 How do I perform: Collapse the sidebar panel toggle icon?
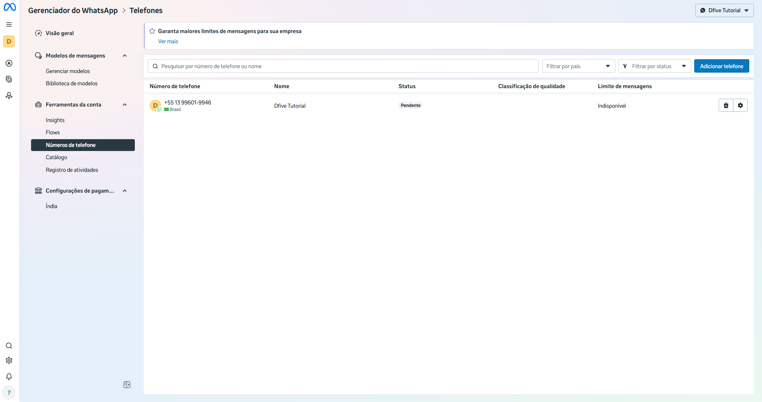click(x=127, y=384)
